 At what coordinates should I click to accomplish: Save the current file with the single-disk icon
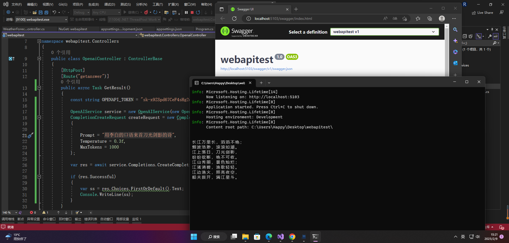tap(41, 12)
